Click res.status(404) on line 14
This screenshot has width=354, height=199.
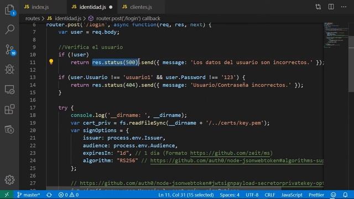click(x=115, y=85)
